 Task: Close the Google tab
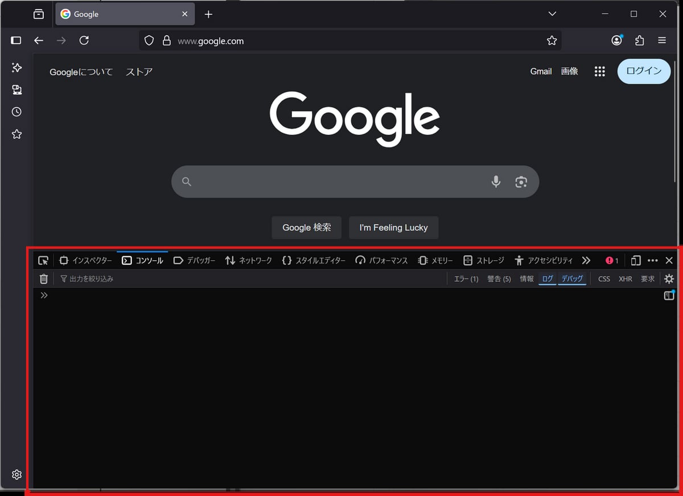[184, 14]
